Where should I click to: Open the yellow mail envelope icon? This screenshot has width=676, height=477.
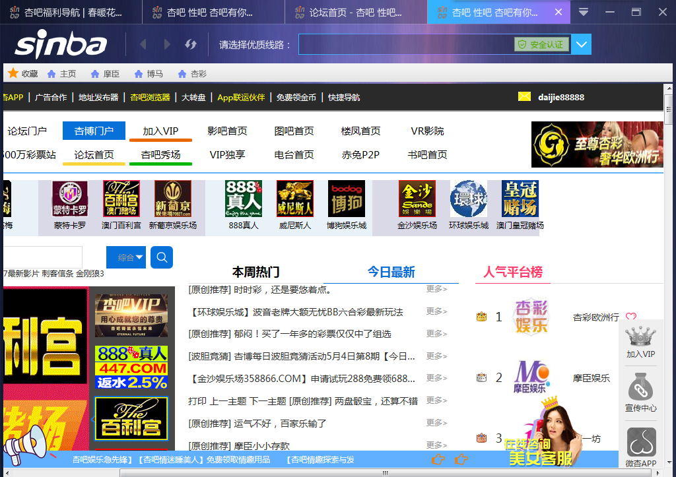[524, 96]
